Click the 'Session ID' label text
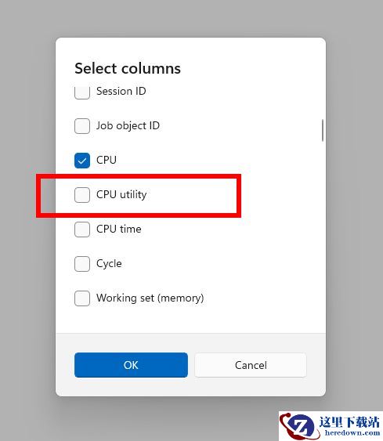The image size is (383, 441). point(121,91)
